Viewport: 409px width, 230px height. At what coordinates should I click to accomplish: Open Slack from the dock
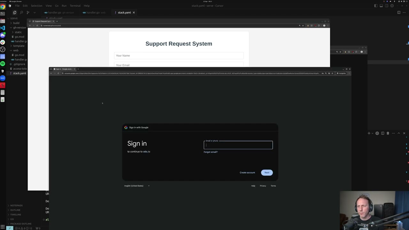(x=3, y=42)
